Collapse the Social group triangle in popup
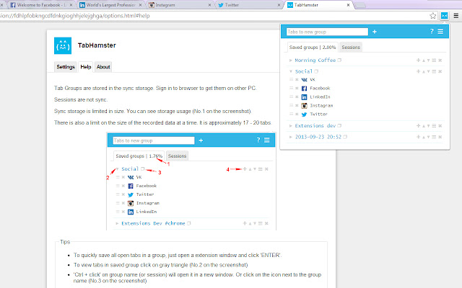 (291, 71)
